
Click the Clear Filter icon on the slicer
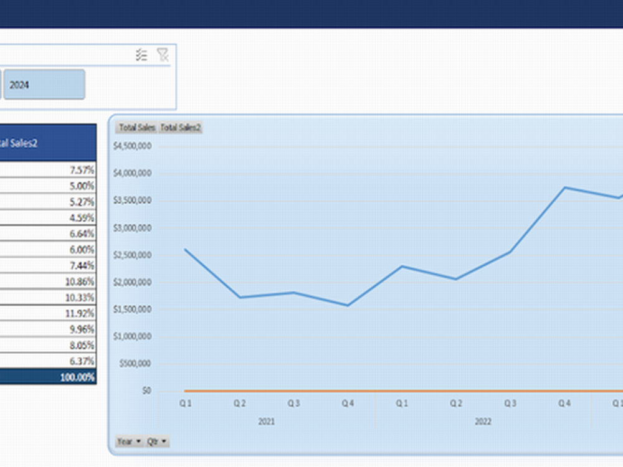163,54
